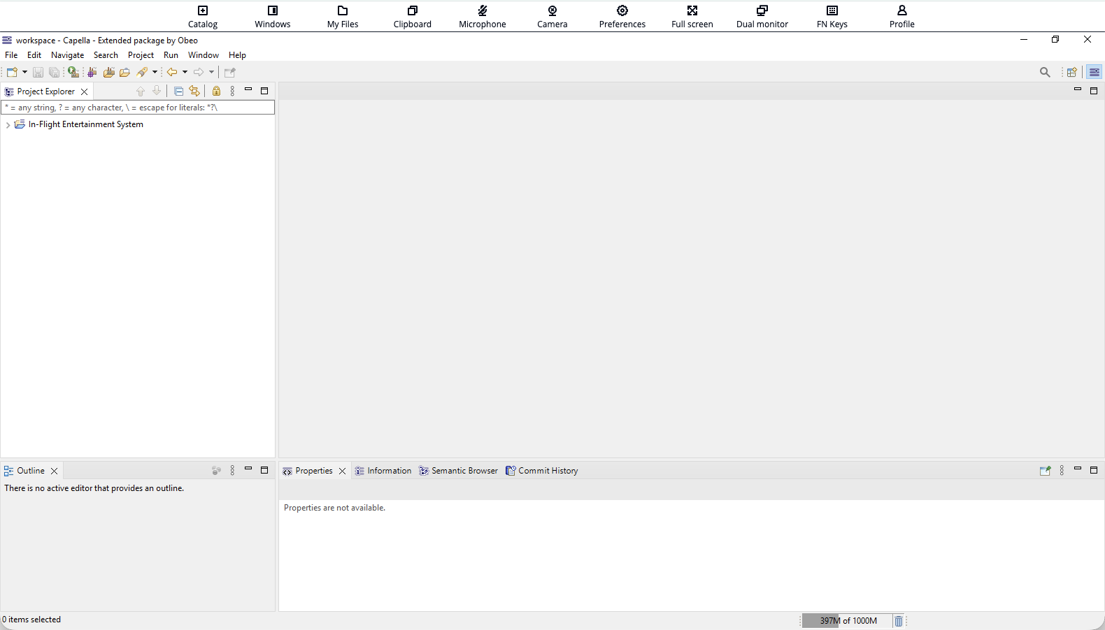Viewport: 1105px width, 630px height.
Task: Click the back navigation arrow icon
Action: (x=171, y=72)
